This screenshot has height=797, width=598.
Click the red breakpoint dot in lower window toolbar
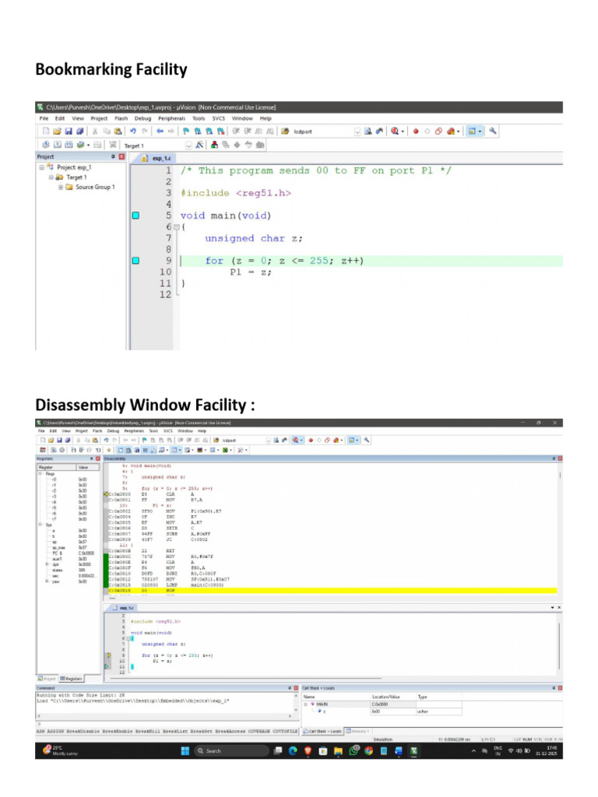coord(311,441)
